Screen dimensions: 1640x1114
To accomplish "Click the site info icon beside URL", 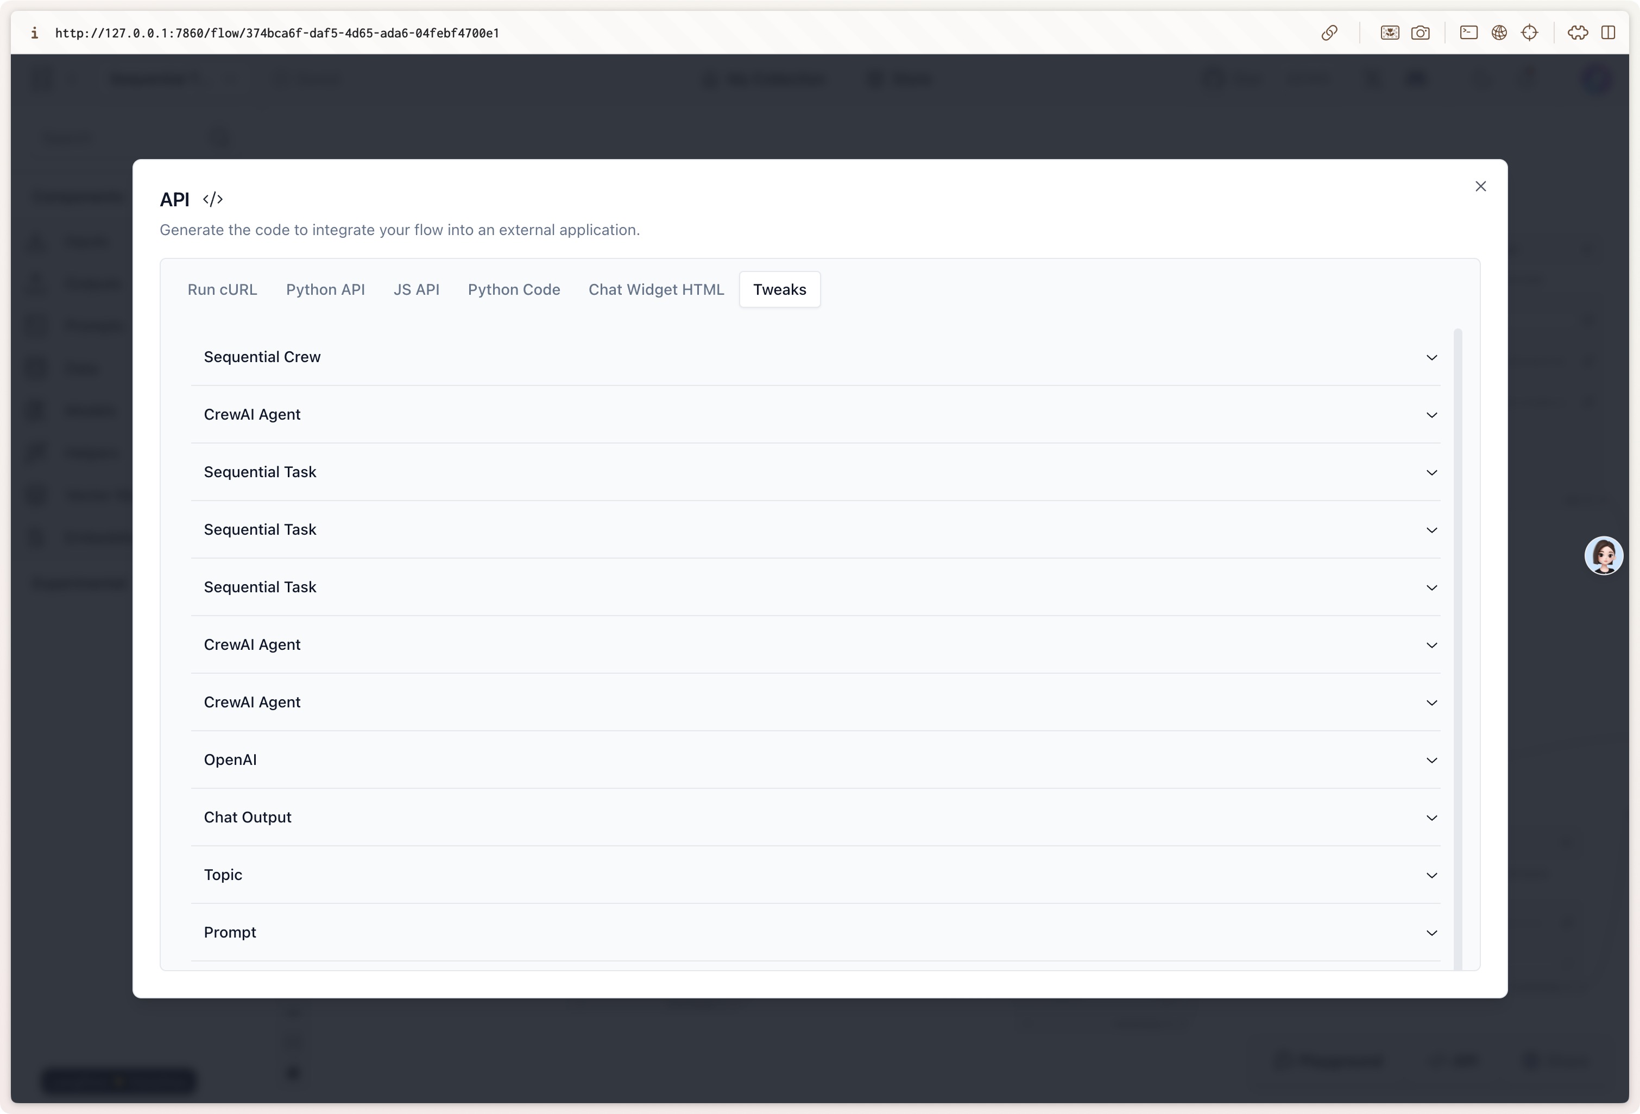I will point(34,33).
